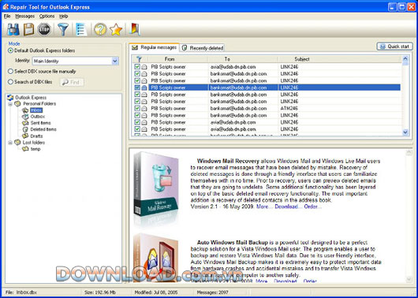Switch to Recently deleted tab

click(203, 48)
